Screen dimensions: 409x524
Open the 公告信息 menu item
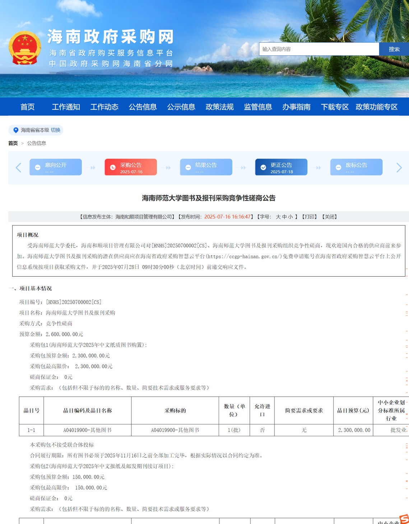pos(143,107)
